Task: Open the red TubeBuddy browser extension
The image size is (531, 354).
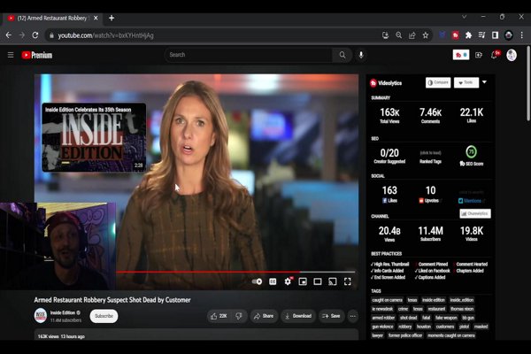Action: (x=456, y=35)
